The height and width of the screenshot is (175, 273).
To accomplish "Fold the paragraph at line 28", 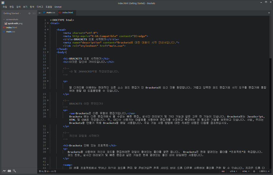I will 48,110.
